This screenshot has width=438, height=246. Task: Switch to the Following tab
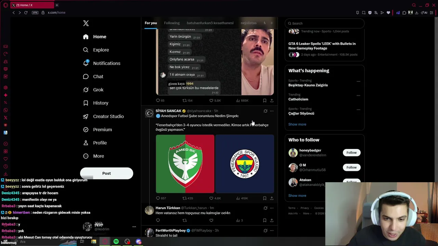[172, 23]
